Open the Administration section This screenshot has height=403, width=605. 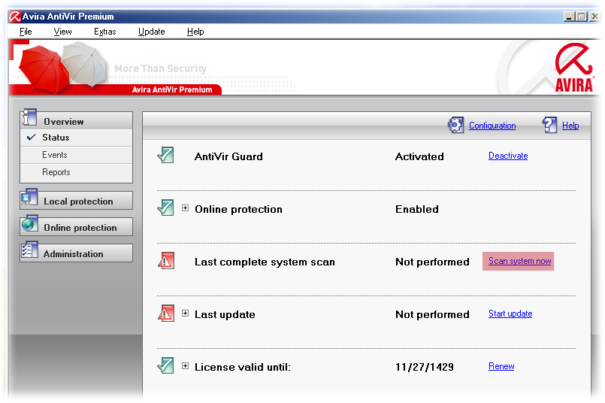coord(77,253)
